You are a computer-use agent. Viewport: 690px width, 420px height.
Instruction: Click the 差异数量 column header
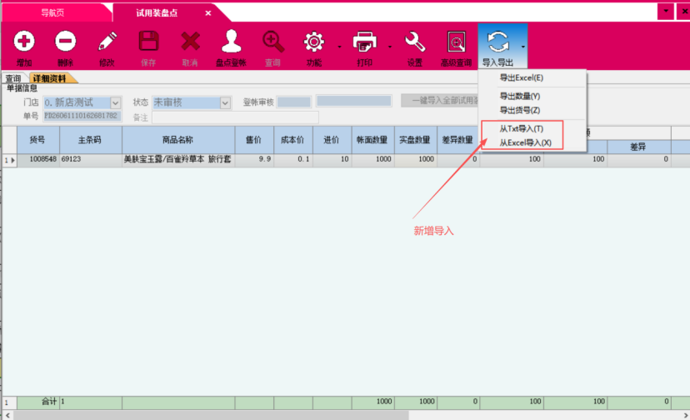(x=457, y=140)
